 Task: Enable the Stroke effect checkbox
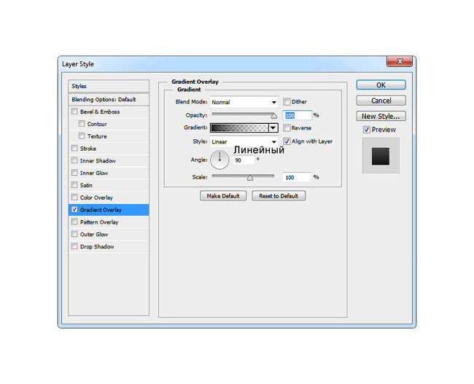74,148
